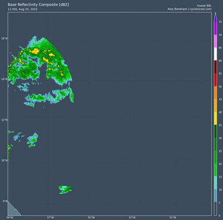Click the colorbar tick label 40
This screenshot has width=223, height=220.
coord(220,112)
